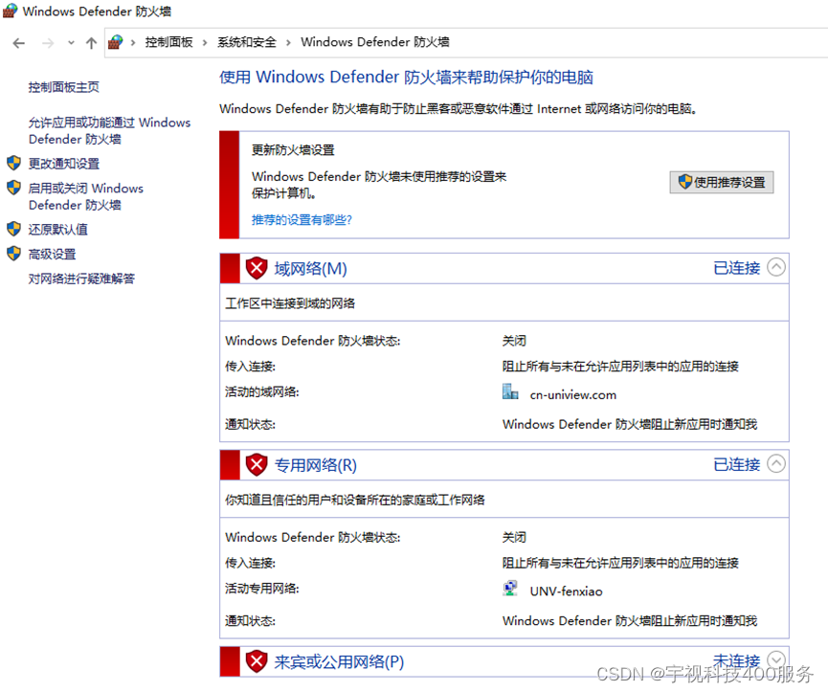The image size is (828, 692).
Task: Open 启用或关闭 Windows Defender 防火墙 link
Action: tap(85, 196)
